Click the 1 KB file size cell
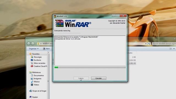 (x=134, y=57)
